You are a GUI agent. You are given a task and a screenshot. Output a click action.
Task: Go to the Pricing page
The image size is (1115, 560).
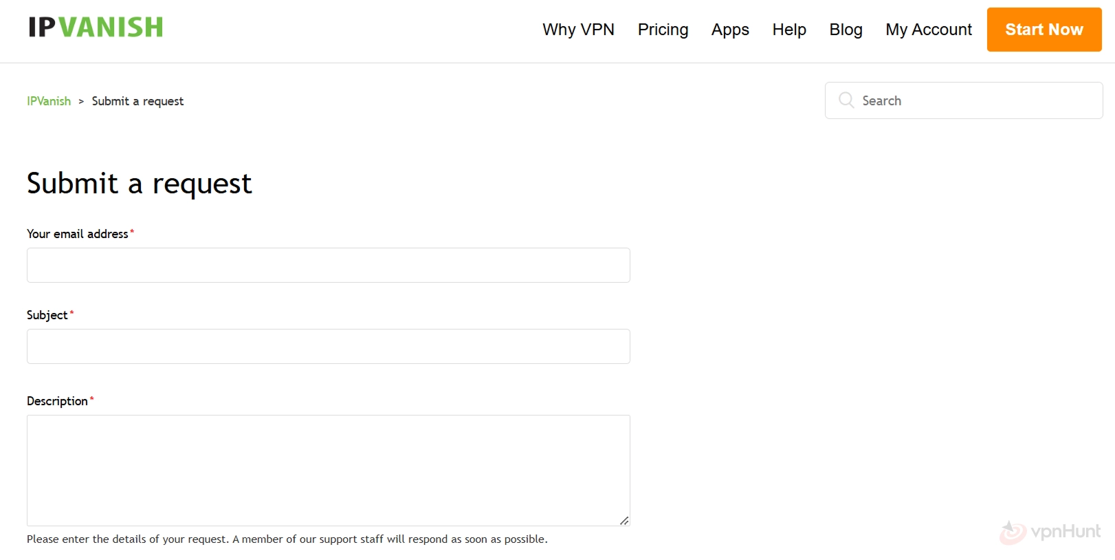(x=663, y=30)
